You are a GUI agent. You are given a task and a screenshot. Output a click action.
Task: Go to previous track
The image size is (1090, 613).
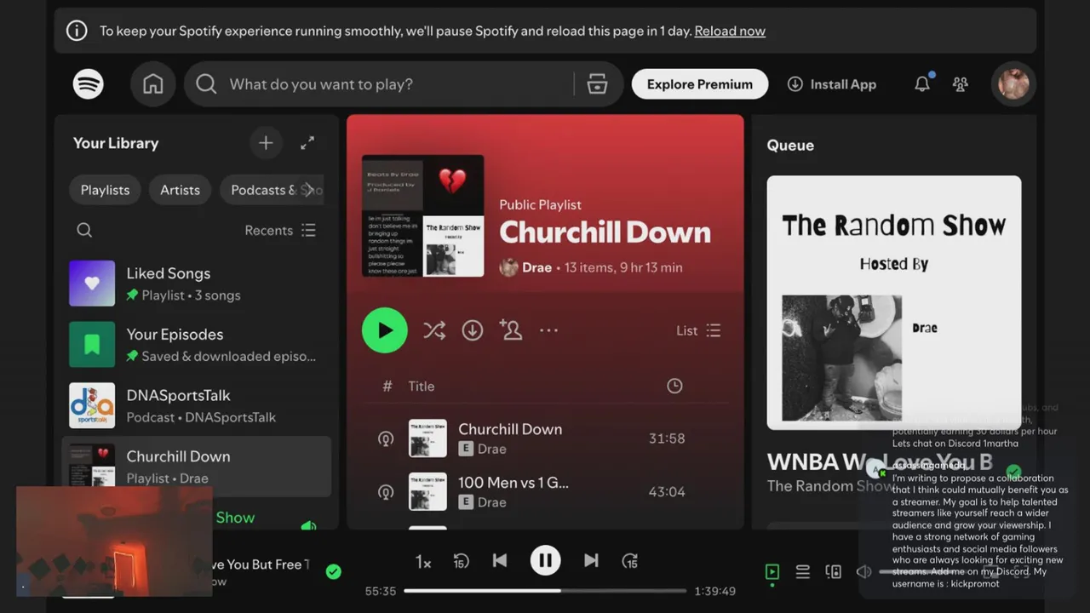tap(500, 560)
